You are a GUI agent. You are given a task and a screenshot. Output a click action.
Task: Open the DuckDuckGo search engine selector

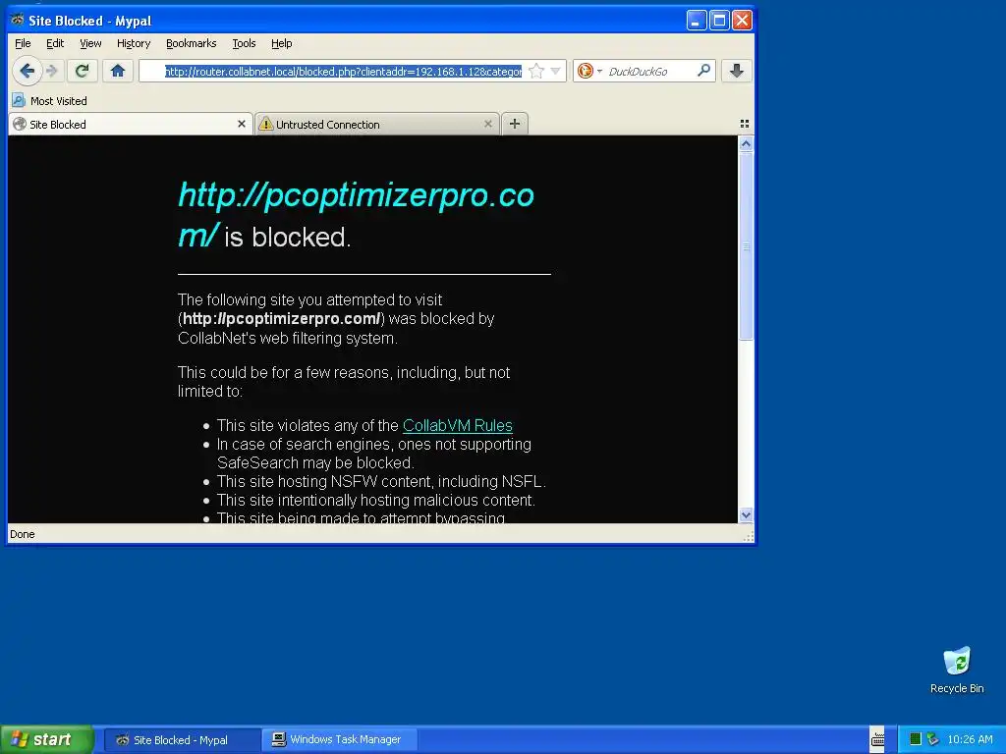tap(589, 71)
